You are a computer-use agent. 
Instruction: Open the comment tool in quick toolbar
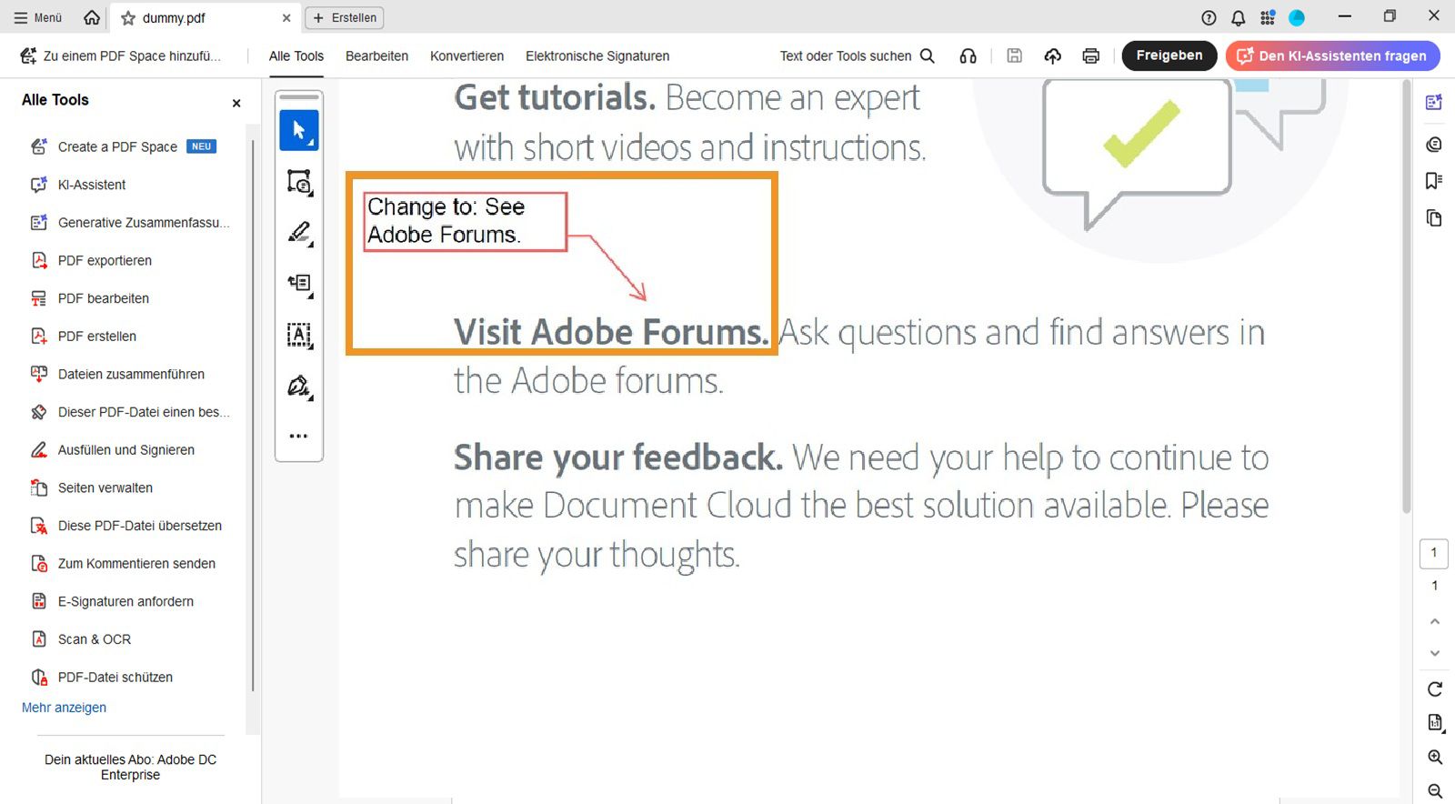(299, 182)
